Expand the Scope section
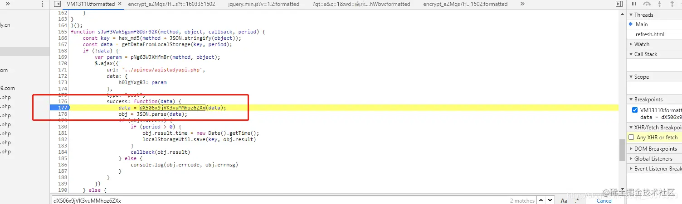Viewport: 682px width, 204px height. pos(654,77)
